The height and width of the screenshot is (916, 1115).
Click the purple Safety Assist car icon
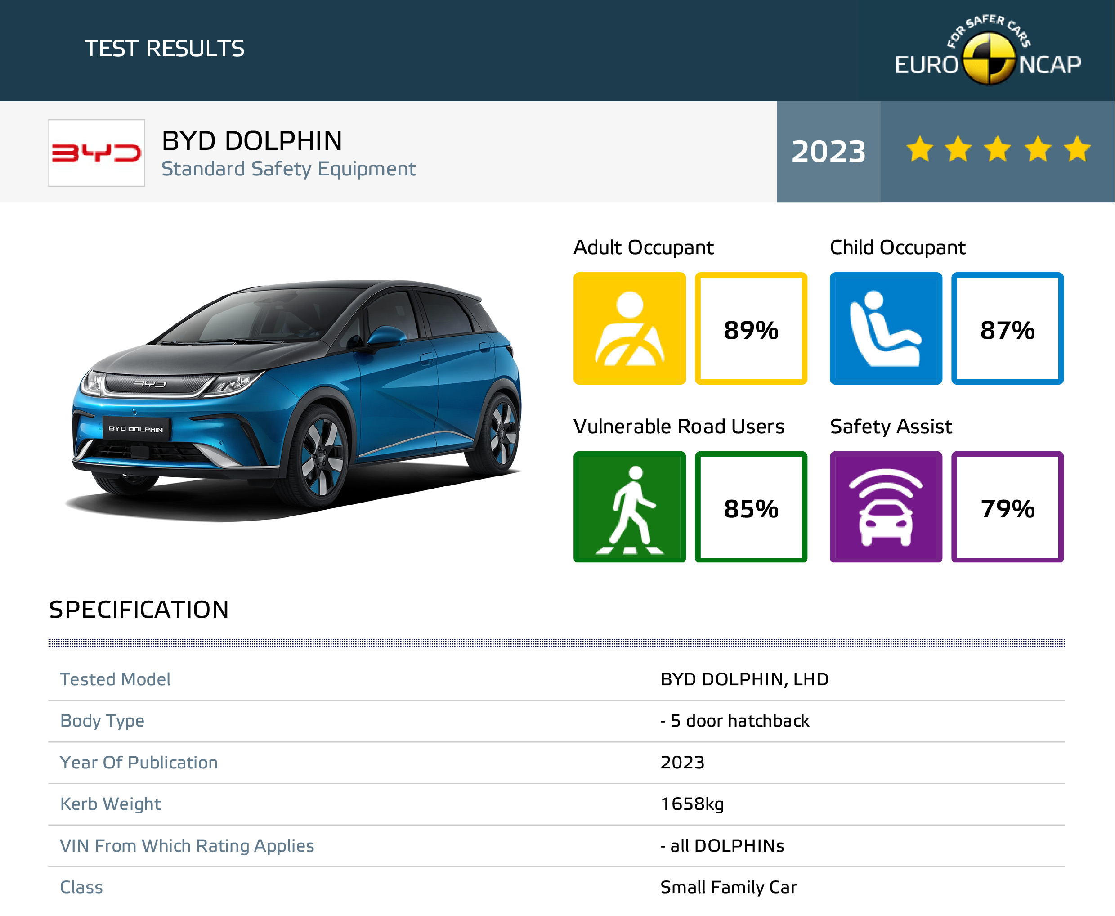coord(886,507)
